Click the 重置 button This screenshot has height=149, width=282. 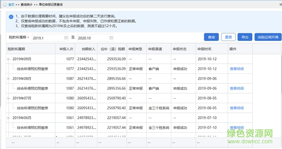pyautogui.click(x=228, y=37)
